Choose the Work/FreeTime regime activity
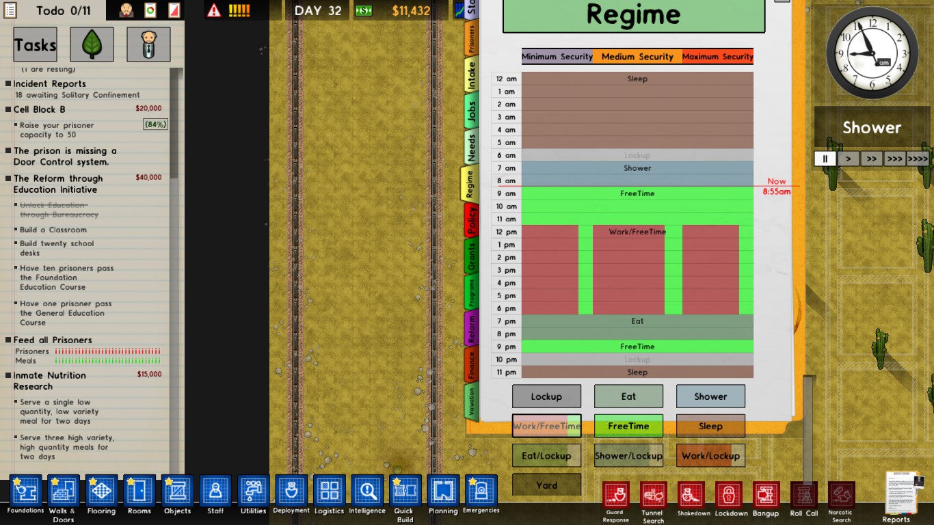 click(546, 426)
